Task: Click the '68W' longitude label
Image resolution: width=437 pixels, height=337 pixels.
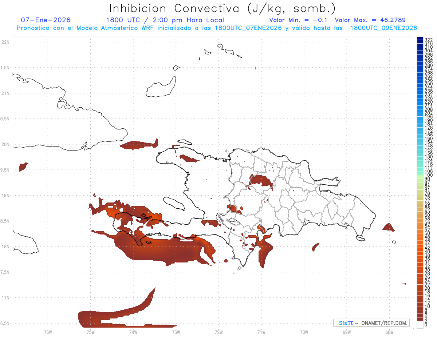Action: click(x=389, y=332)
